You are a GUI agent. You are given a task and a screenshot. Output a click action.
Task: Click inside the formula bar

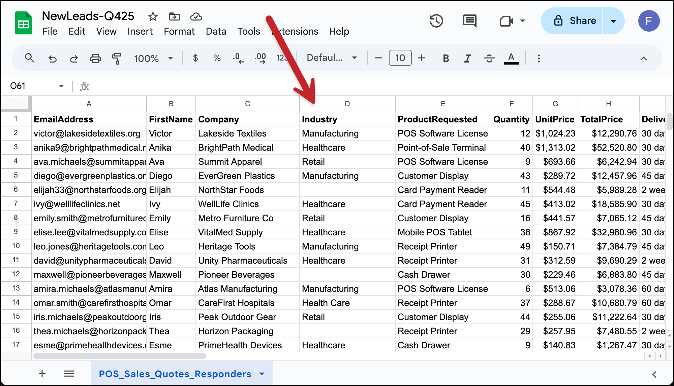236,86
